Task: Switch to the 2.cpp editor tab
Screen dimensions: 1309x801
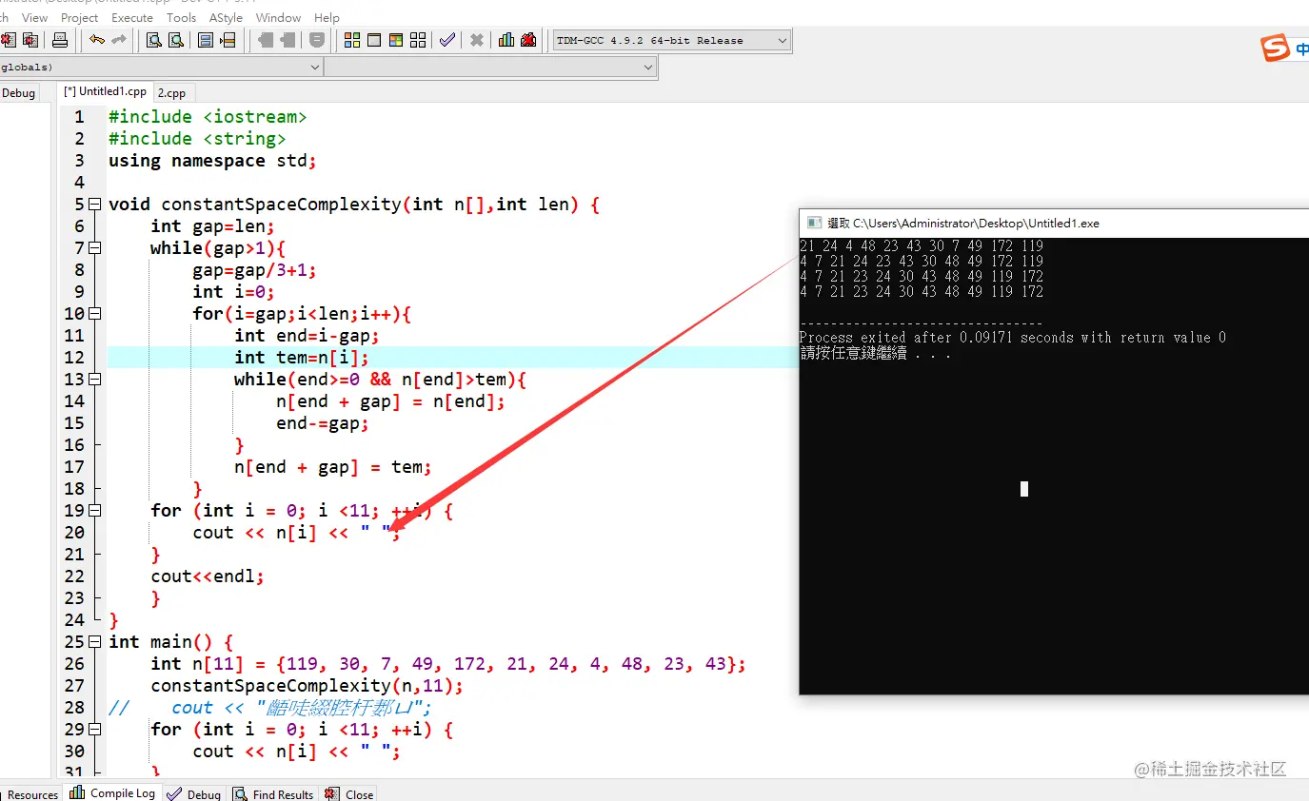Action: point(172,93)
